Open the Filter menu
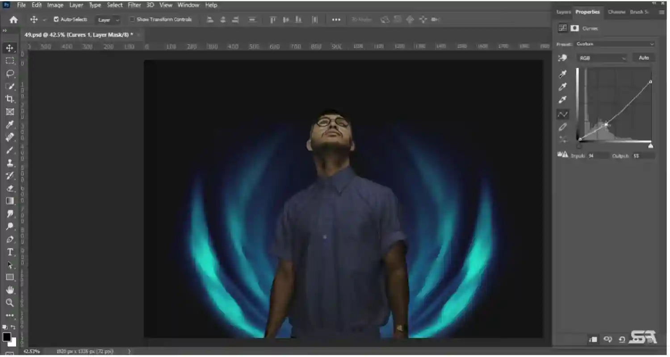The height and width of the screenshot is (357, 670). point(134,5)
